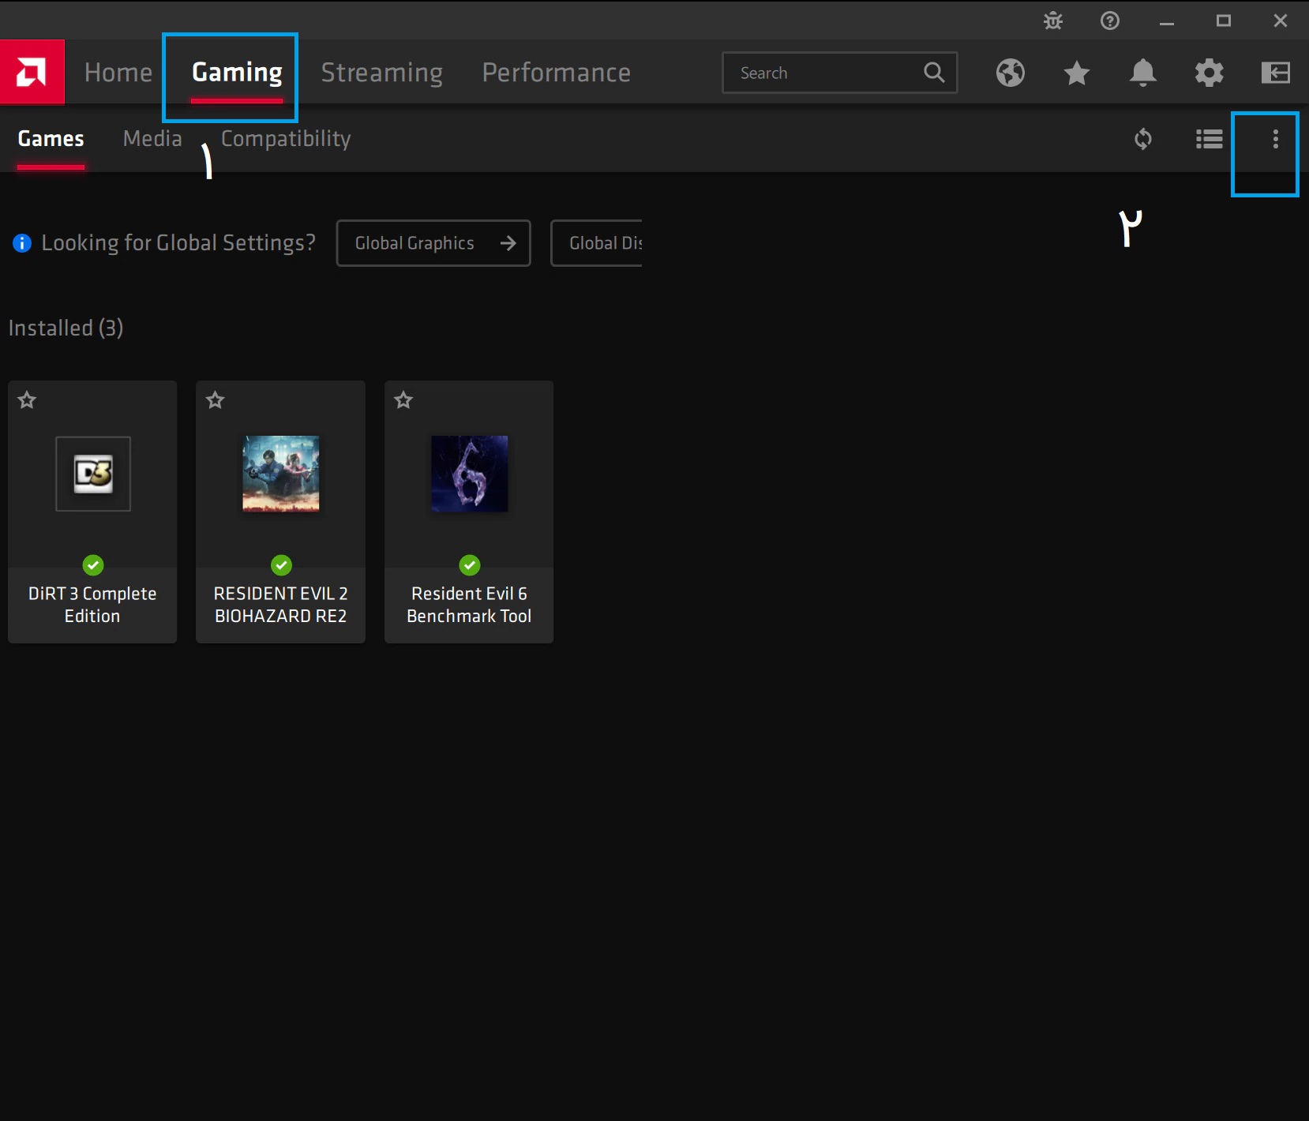Screen dimensions: 1309x1121
Task: Star the Resident Evil 6 Benchmark Tool
Action: (403, 400)
